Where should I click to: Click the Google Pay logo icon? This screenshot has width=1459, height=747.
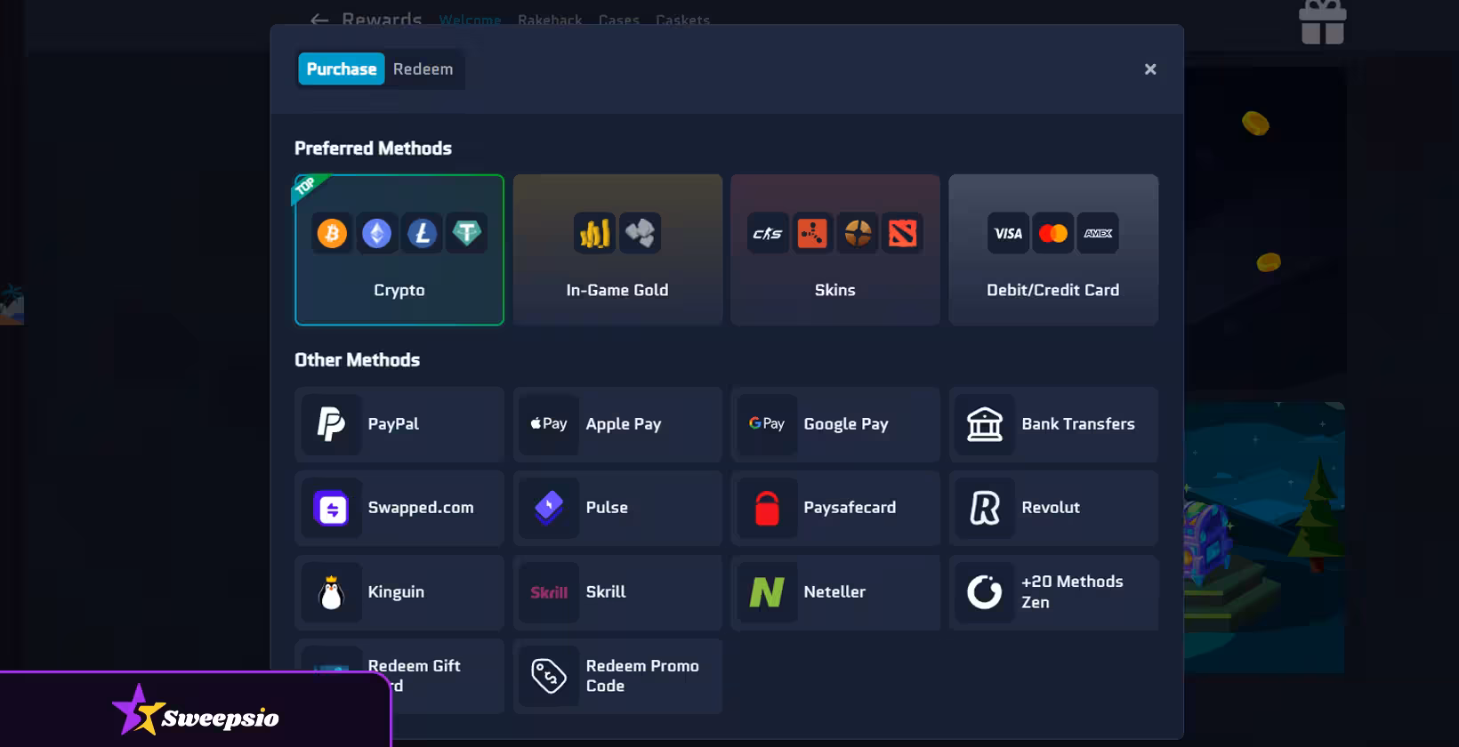pyautogui.click(x=767, y=424)
